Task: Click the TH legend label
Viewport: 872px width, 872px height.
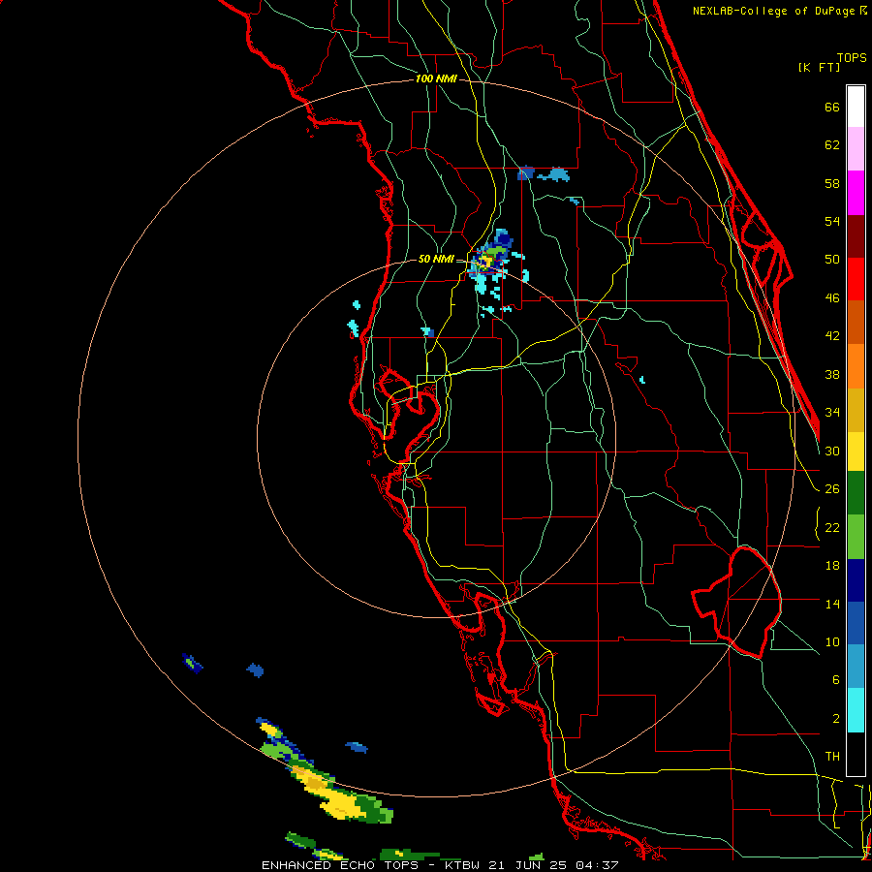Action: click(832, 757)
